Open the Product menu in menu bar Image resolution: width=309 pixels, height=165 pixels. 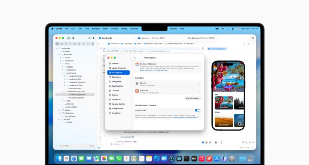pyautogui.click(x=114, y=28)
